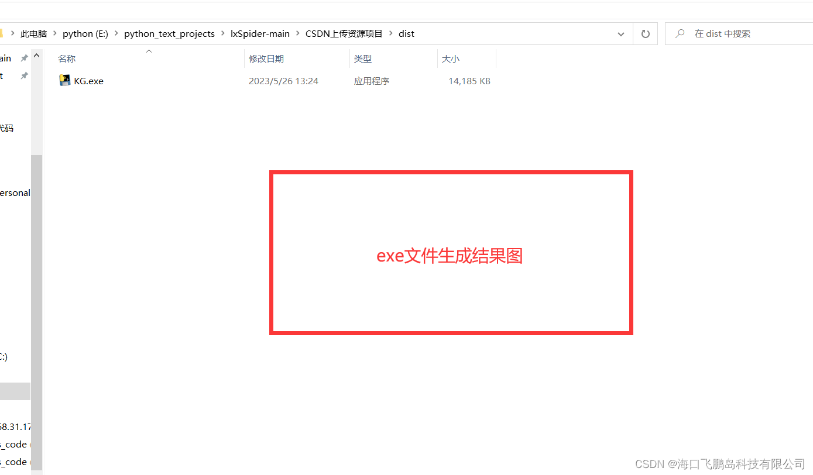
Task: Open 此电脑 from the breadcrumb path
Action: [x=33, y=33]
